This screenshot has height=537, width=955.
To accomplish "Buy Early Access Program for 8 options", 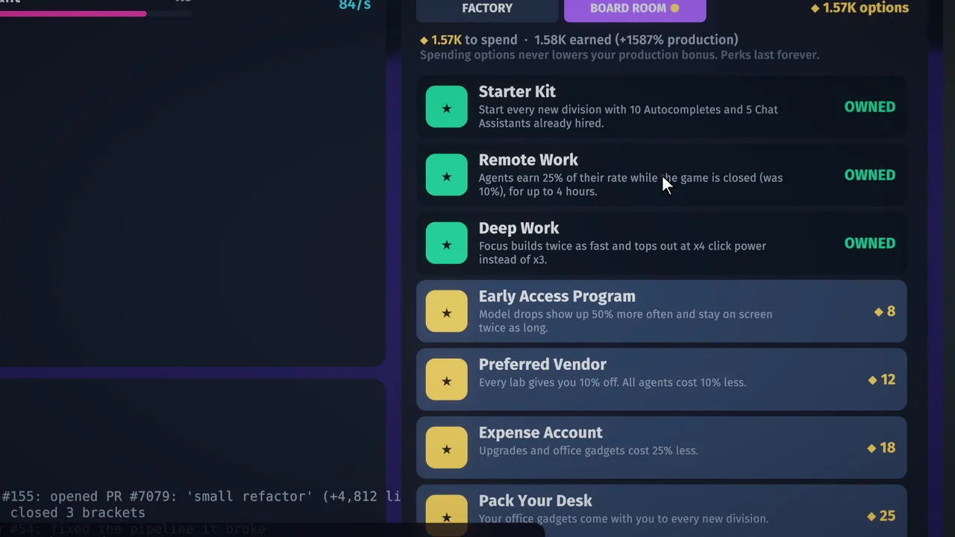I will click(x=661, y=312).
